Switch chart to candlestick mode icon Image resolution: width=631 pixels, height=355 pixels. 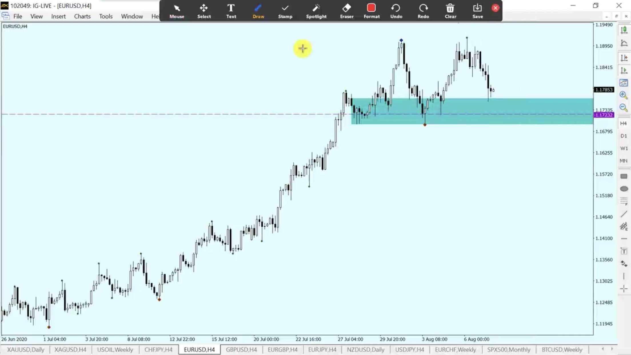point(624,30)
